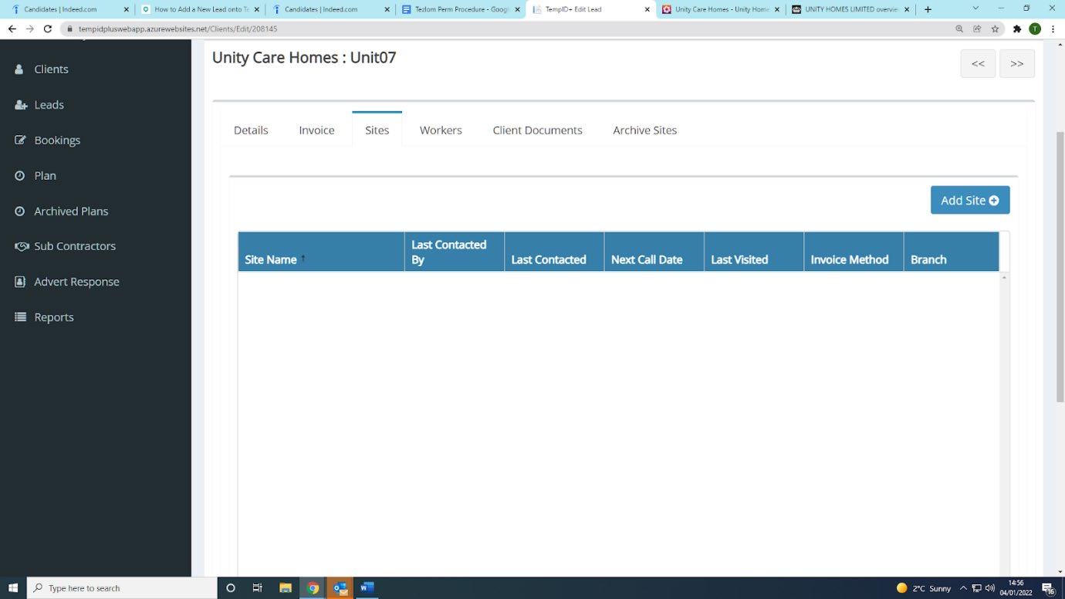Open the Invoice tab
Viewport: 1065px width, 599px height.
click(316, 130)
